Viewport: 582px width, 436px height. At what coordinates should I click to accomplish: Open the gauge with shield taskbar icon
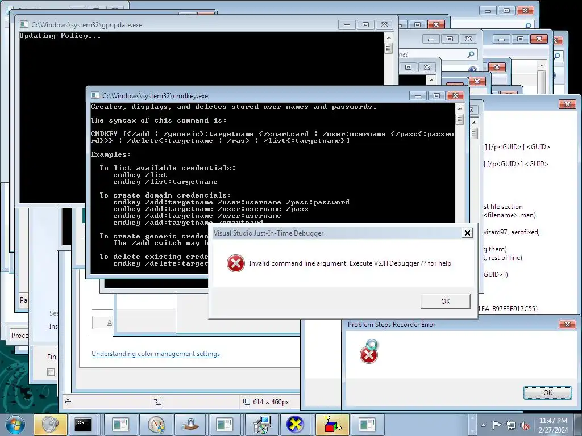pos(156,425)
